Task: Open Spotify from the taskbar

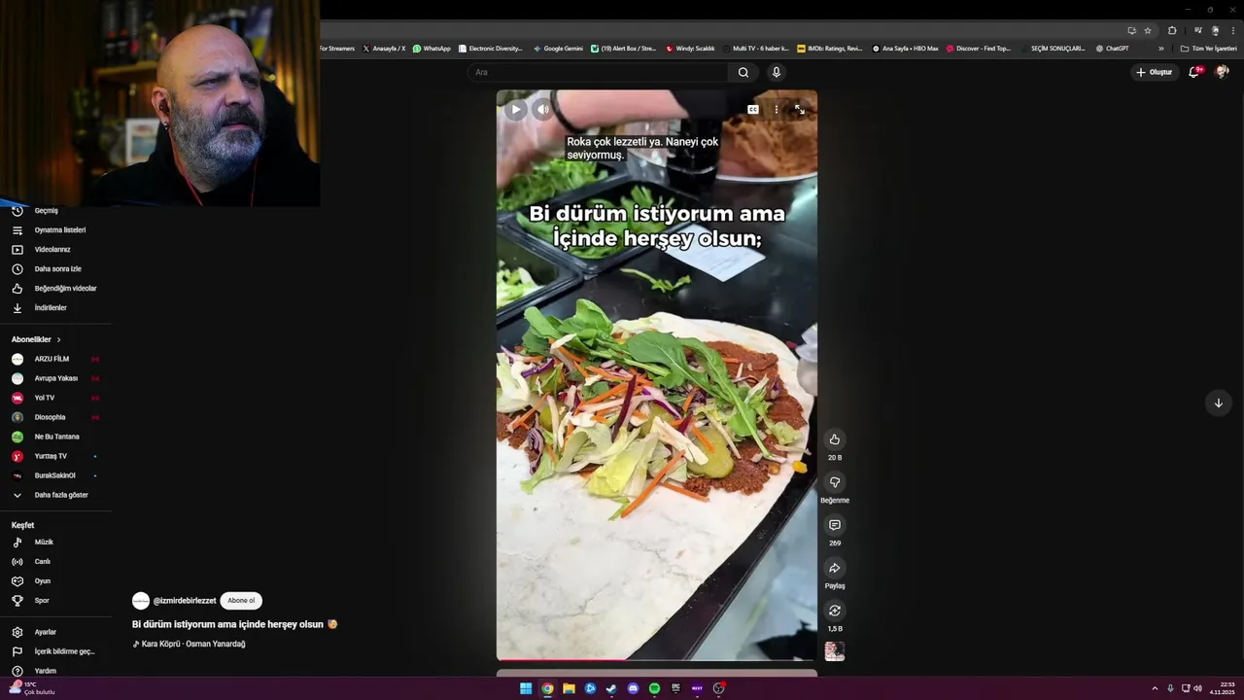Action: 654,688
